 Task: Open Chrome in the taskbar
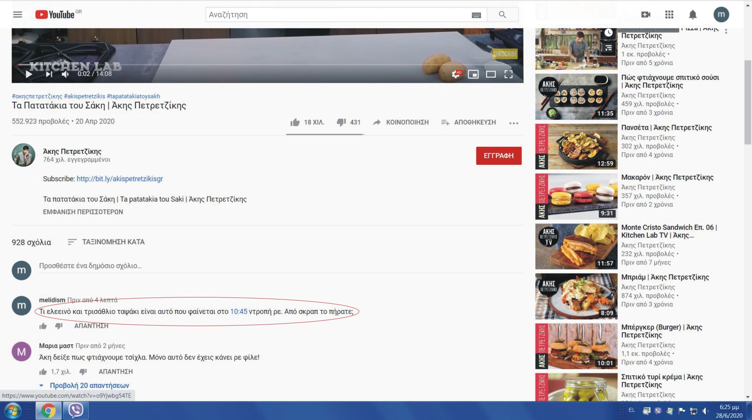point(49,411)
